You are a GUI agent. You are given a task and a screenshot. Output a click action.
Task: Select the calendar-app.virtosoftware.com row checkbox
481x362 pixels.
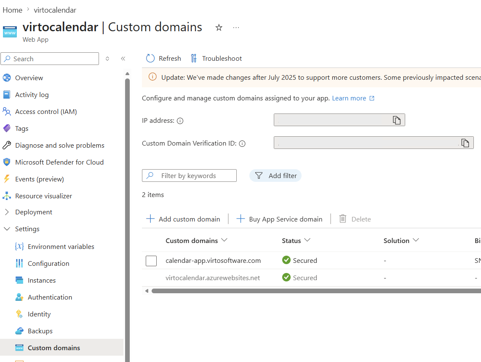(x=151, y=261)
